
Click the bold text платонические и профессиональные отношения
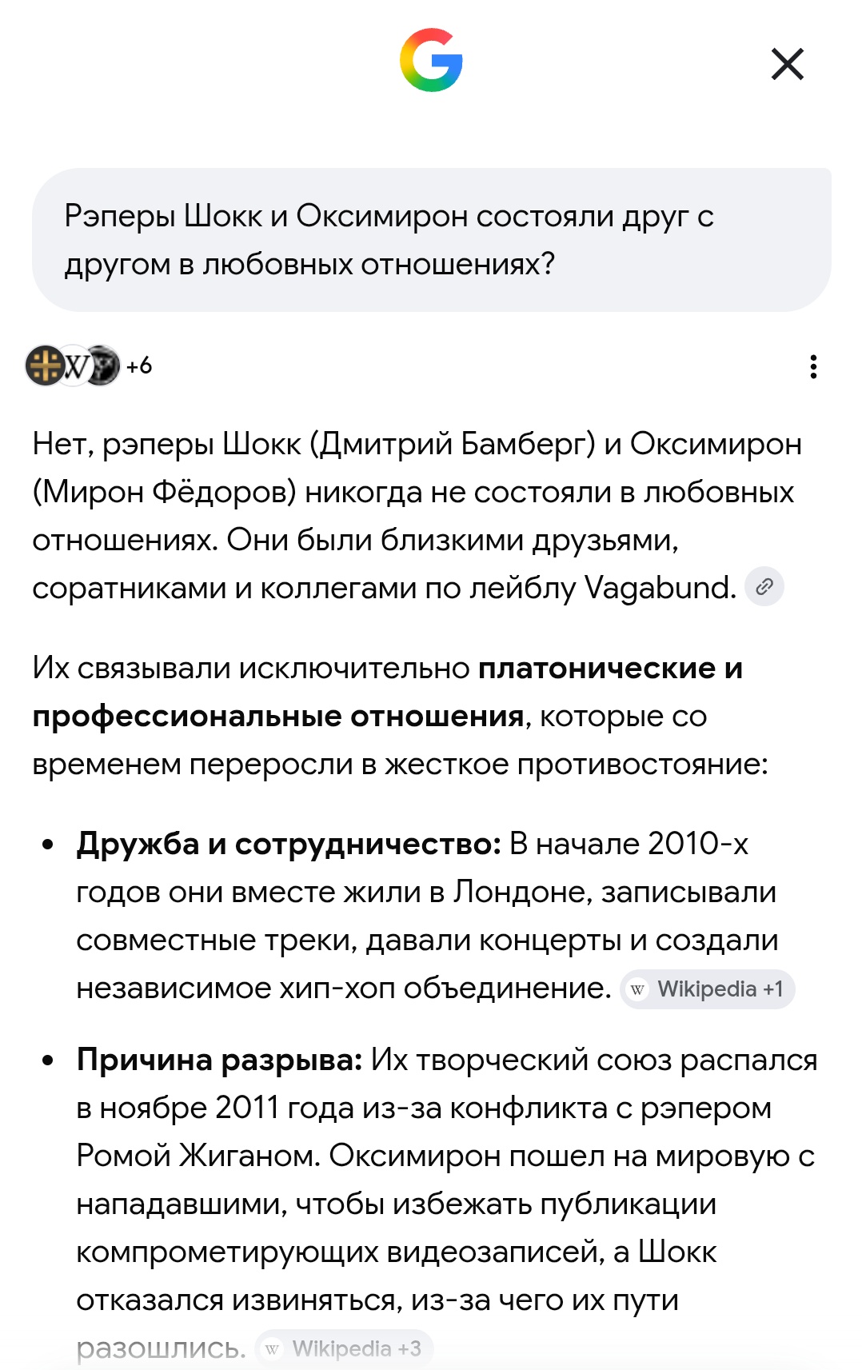[388, 692]
